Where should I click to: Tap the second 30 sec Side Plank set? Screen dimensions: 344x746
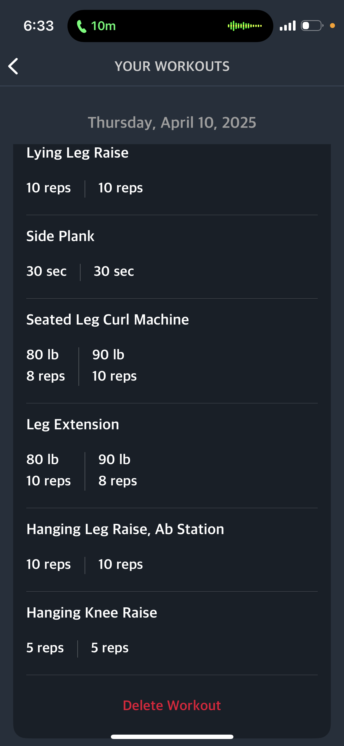point(114,271)
